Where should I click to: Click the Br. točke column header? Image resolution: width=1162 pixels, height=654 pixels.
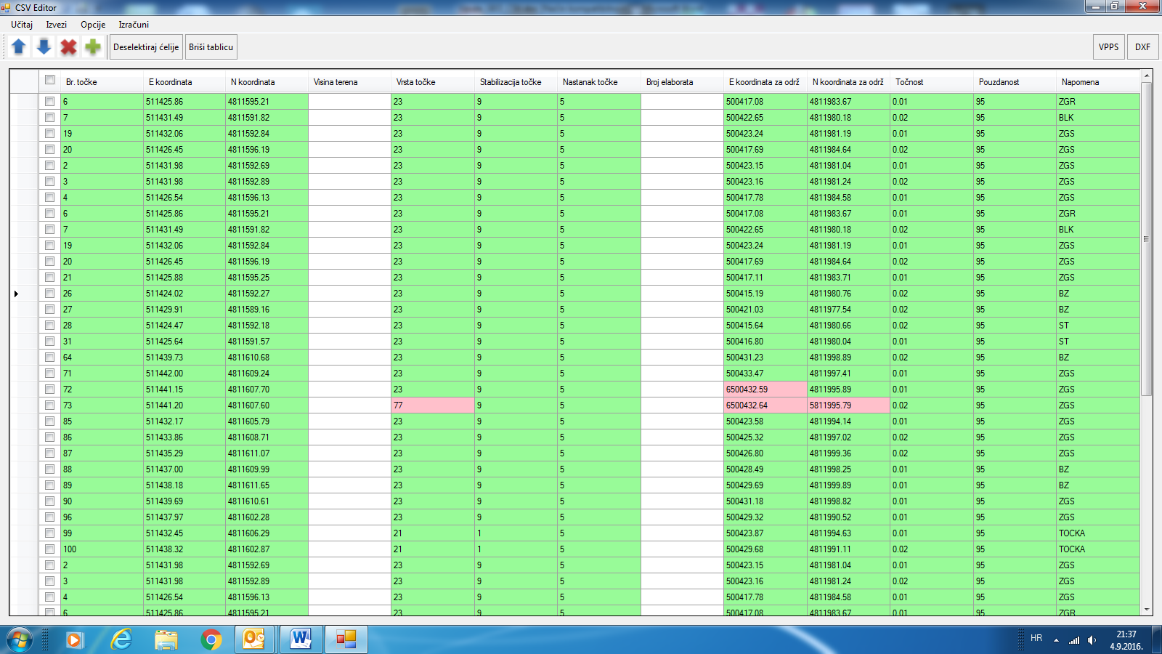coord(102,82)
